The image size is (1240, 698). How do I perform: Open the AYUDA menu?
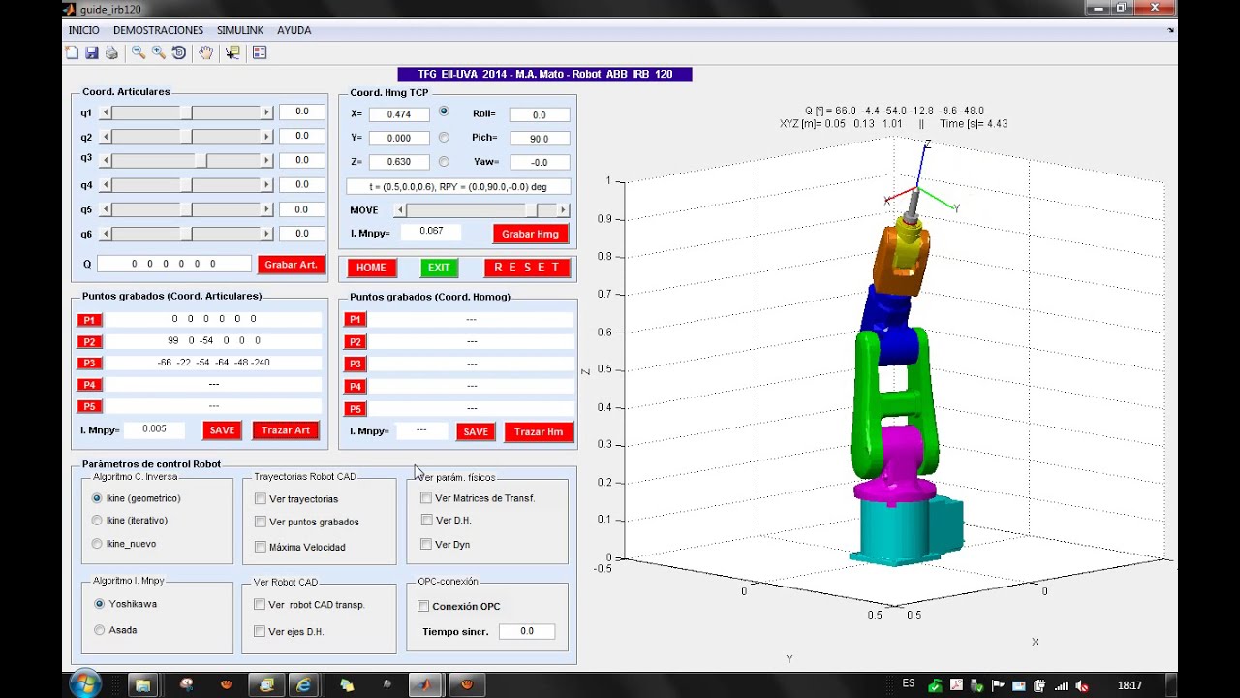294,30
